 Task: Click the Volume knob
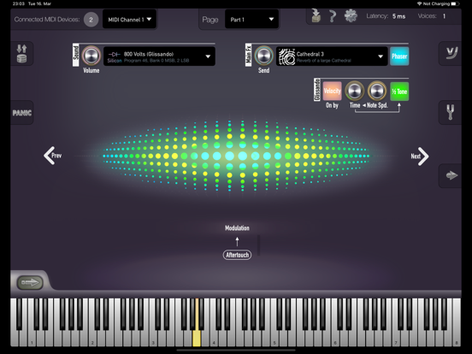click(x=91, y=56)
